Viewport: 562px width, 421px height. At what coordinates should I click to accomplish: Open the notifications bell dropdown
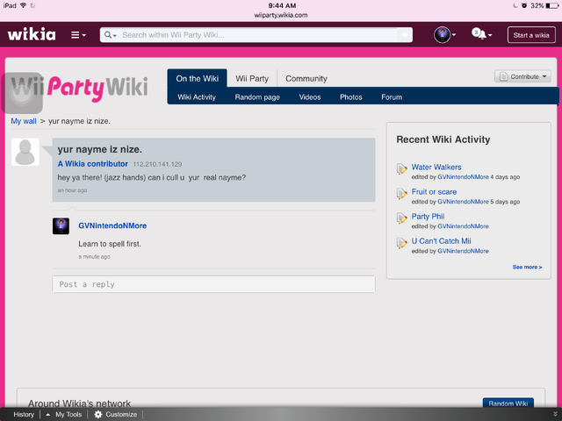pyautogui.click(x=481, y=34)
